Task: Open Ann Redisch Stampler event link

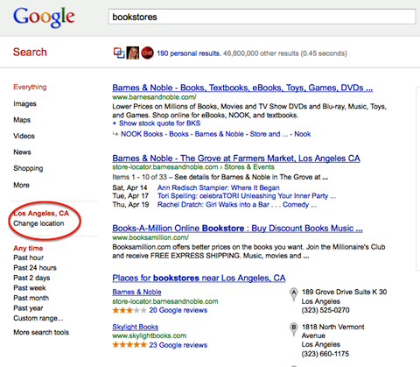Action: (219, 187)
